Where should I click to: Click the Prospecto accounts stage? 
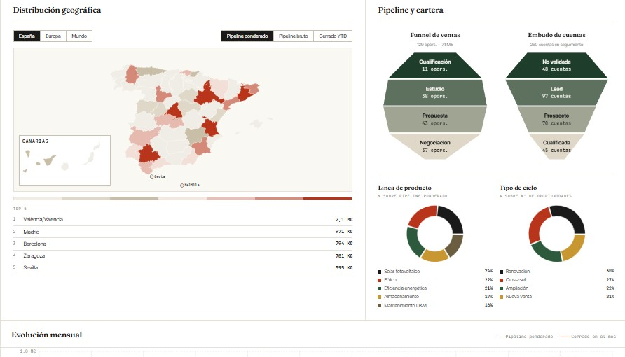tap(556, 120)
